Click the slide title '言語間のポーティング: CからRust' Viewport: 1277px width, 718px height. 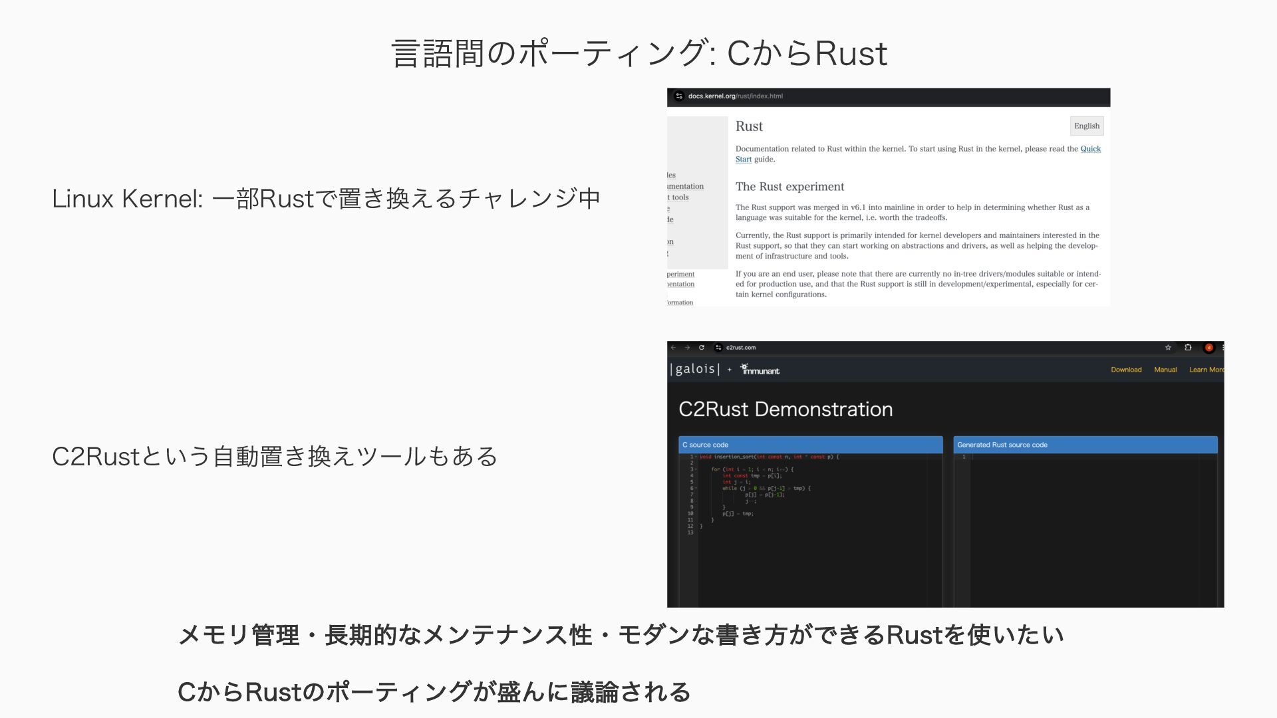pos(640,53)
